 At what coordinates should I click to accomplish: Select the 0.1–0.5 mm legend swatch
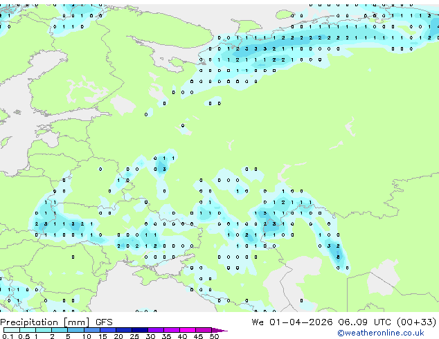pyautogui.click(x=12, y=330)
